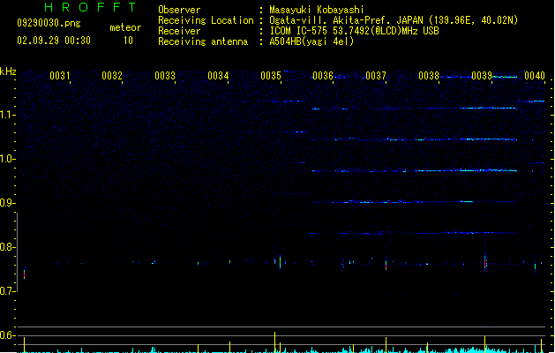555x353 pixels.
Task: Click the 0033 time marker
Action: [x=165, y=76]
